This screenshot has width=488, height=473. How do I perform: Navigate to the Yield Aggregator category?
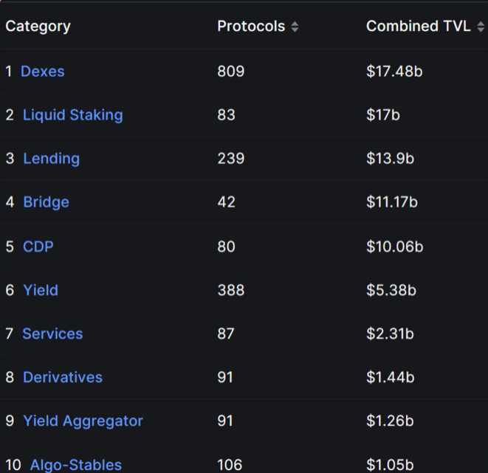pos(83,421)
